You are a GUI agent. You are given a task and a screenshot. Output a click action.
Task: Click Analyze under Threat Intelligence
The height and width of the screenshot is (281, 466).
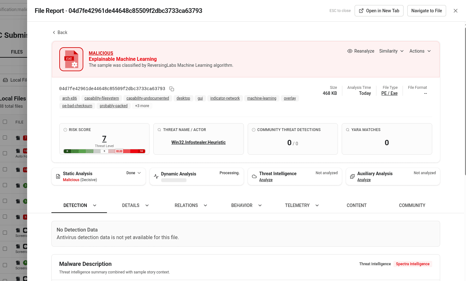pyautogui.click(x=266, y=180)
